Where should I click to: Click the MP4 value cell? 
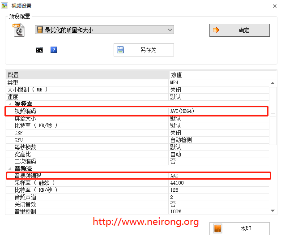[x=219, y=82]
